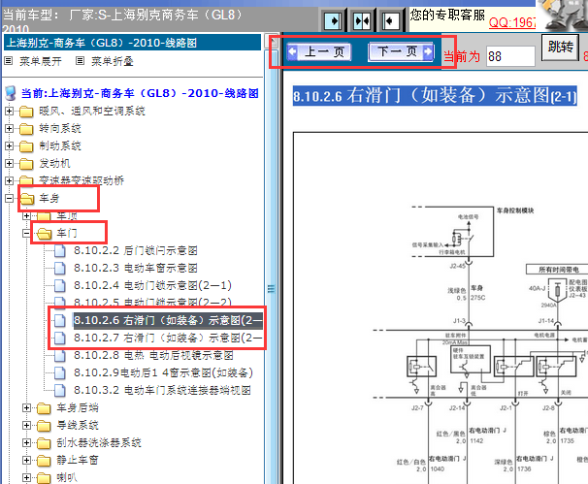Click the 所有时间带电 box in diagram

pyautogui.click(x=558, y=270)
